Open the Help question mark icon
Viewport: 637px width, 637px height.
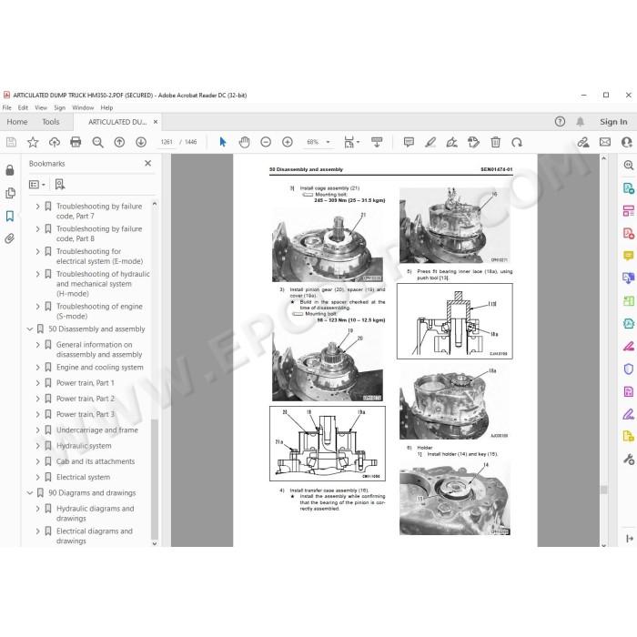click(x=560, y=121)
